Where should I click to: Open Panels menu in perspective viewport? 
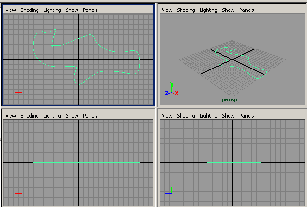(246, 10)
